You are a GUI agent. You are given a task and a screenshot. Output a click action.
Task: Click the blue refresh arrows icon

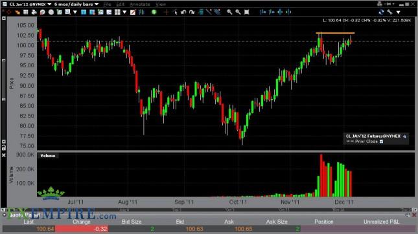381,12
